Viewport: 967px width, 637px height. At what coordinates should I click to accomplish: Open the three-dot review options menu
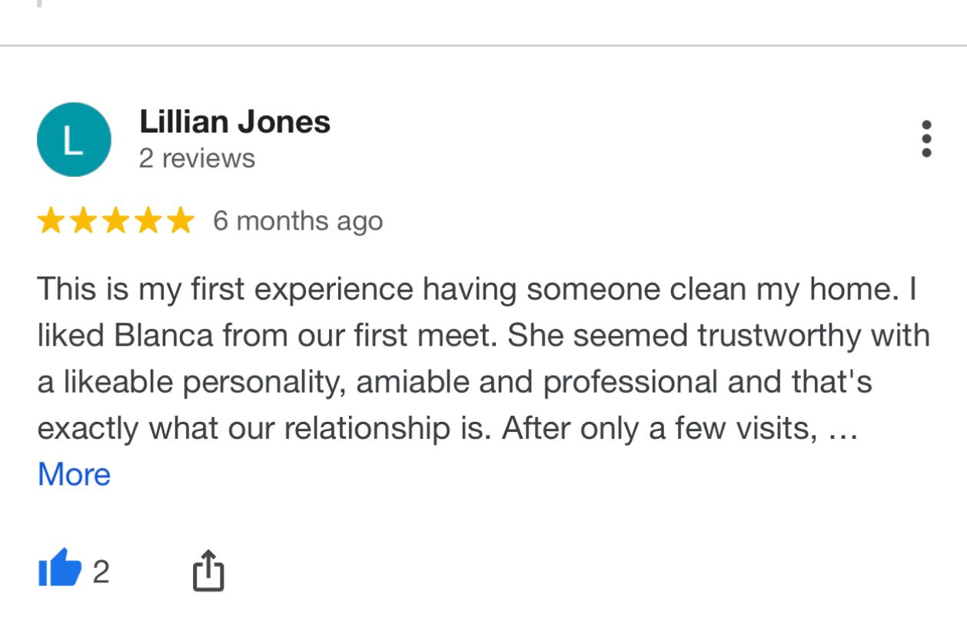point(926,139)
